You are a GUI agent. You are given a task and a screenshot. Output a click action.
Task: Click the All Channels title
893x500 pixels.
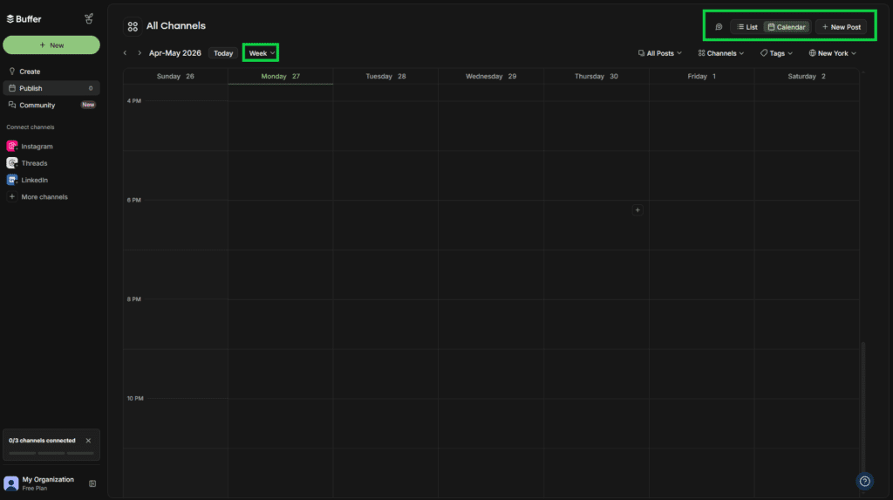176,26
